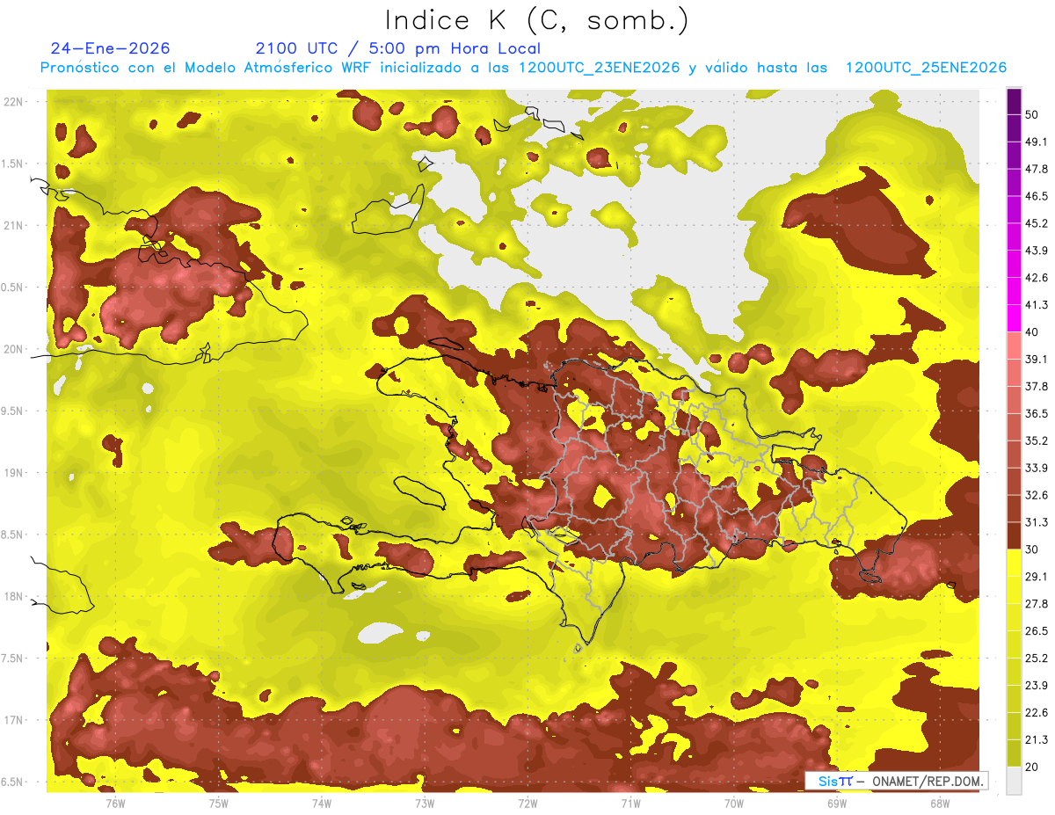Pick the salmon swatch between 39.1 and 40

point(1014,346)
